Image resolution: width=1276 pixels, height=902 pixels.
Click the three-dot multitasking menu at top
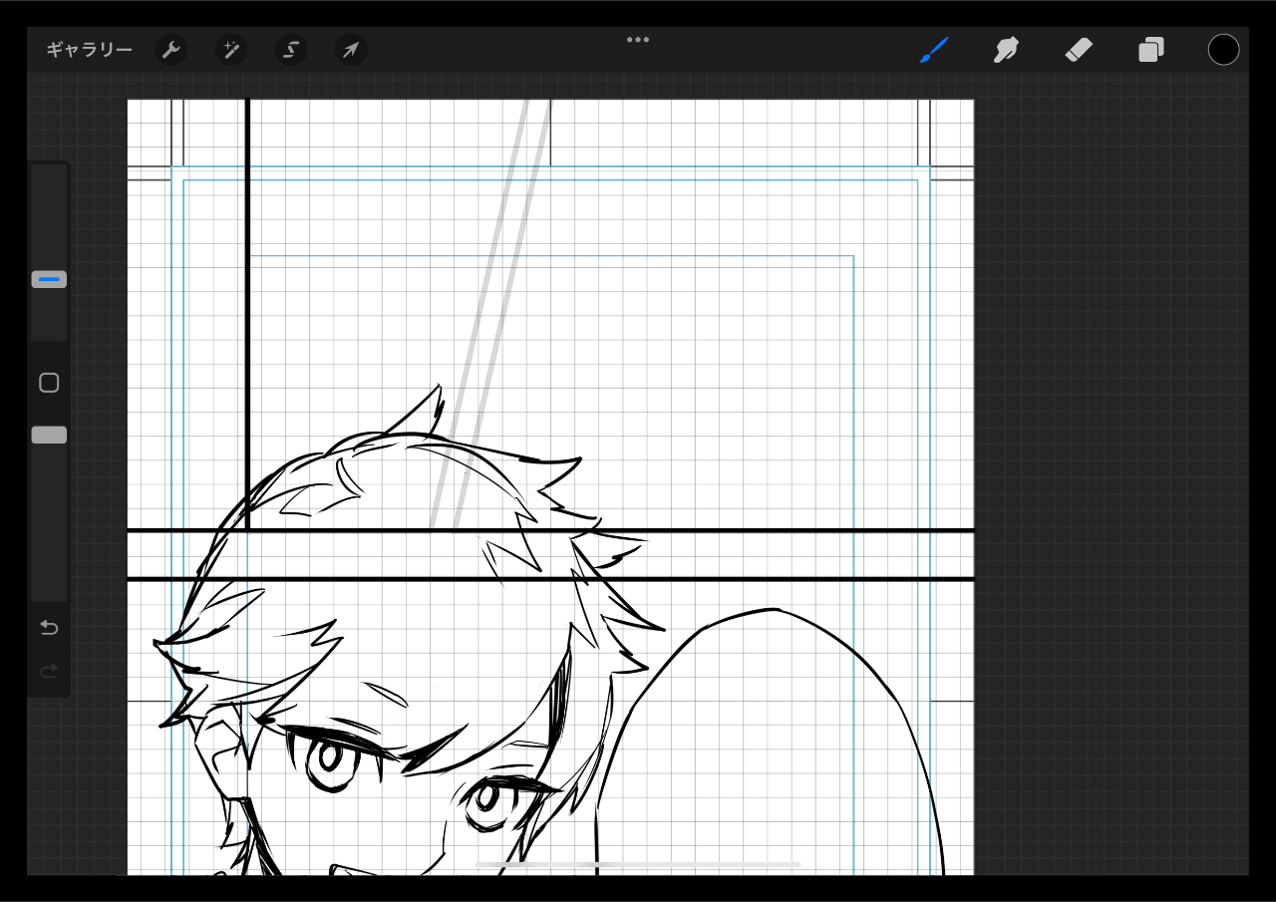click(638, 40)
